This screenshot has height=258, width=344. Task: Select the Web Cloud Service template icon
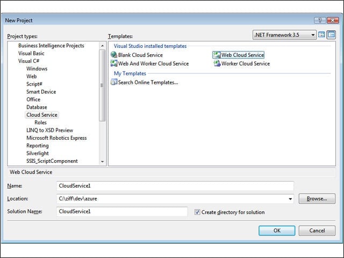point(217,55)
